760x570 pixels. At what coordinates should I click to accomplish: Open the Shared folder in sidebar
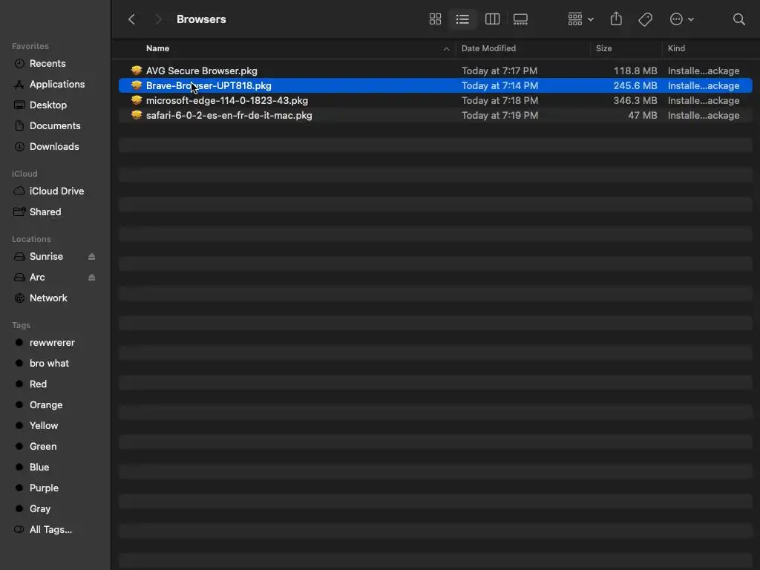coord(45,212)
